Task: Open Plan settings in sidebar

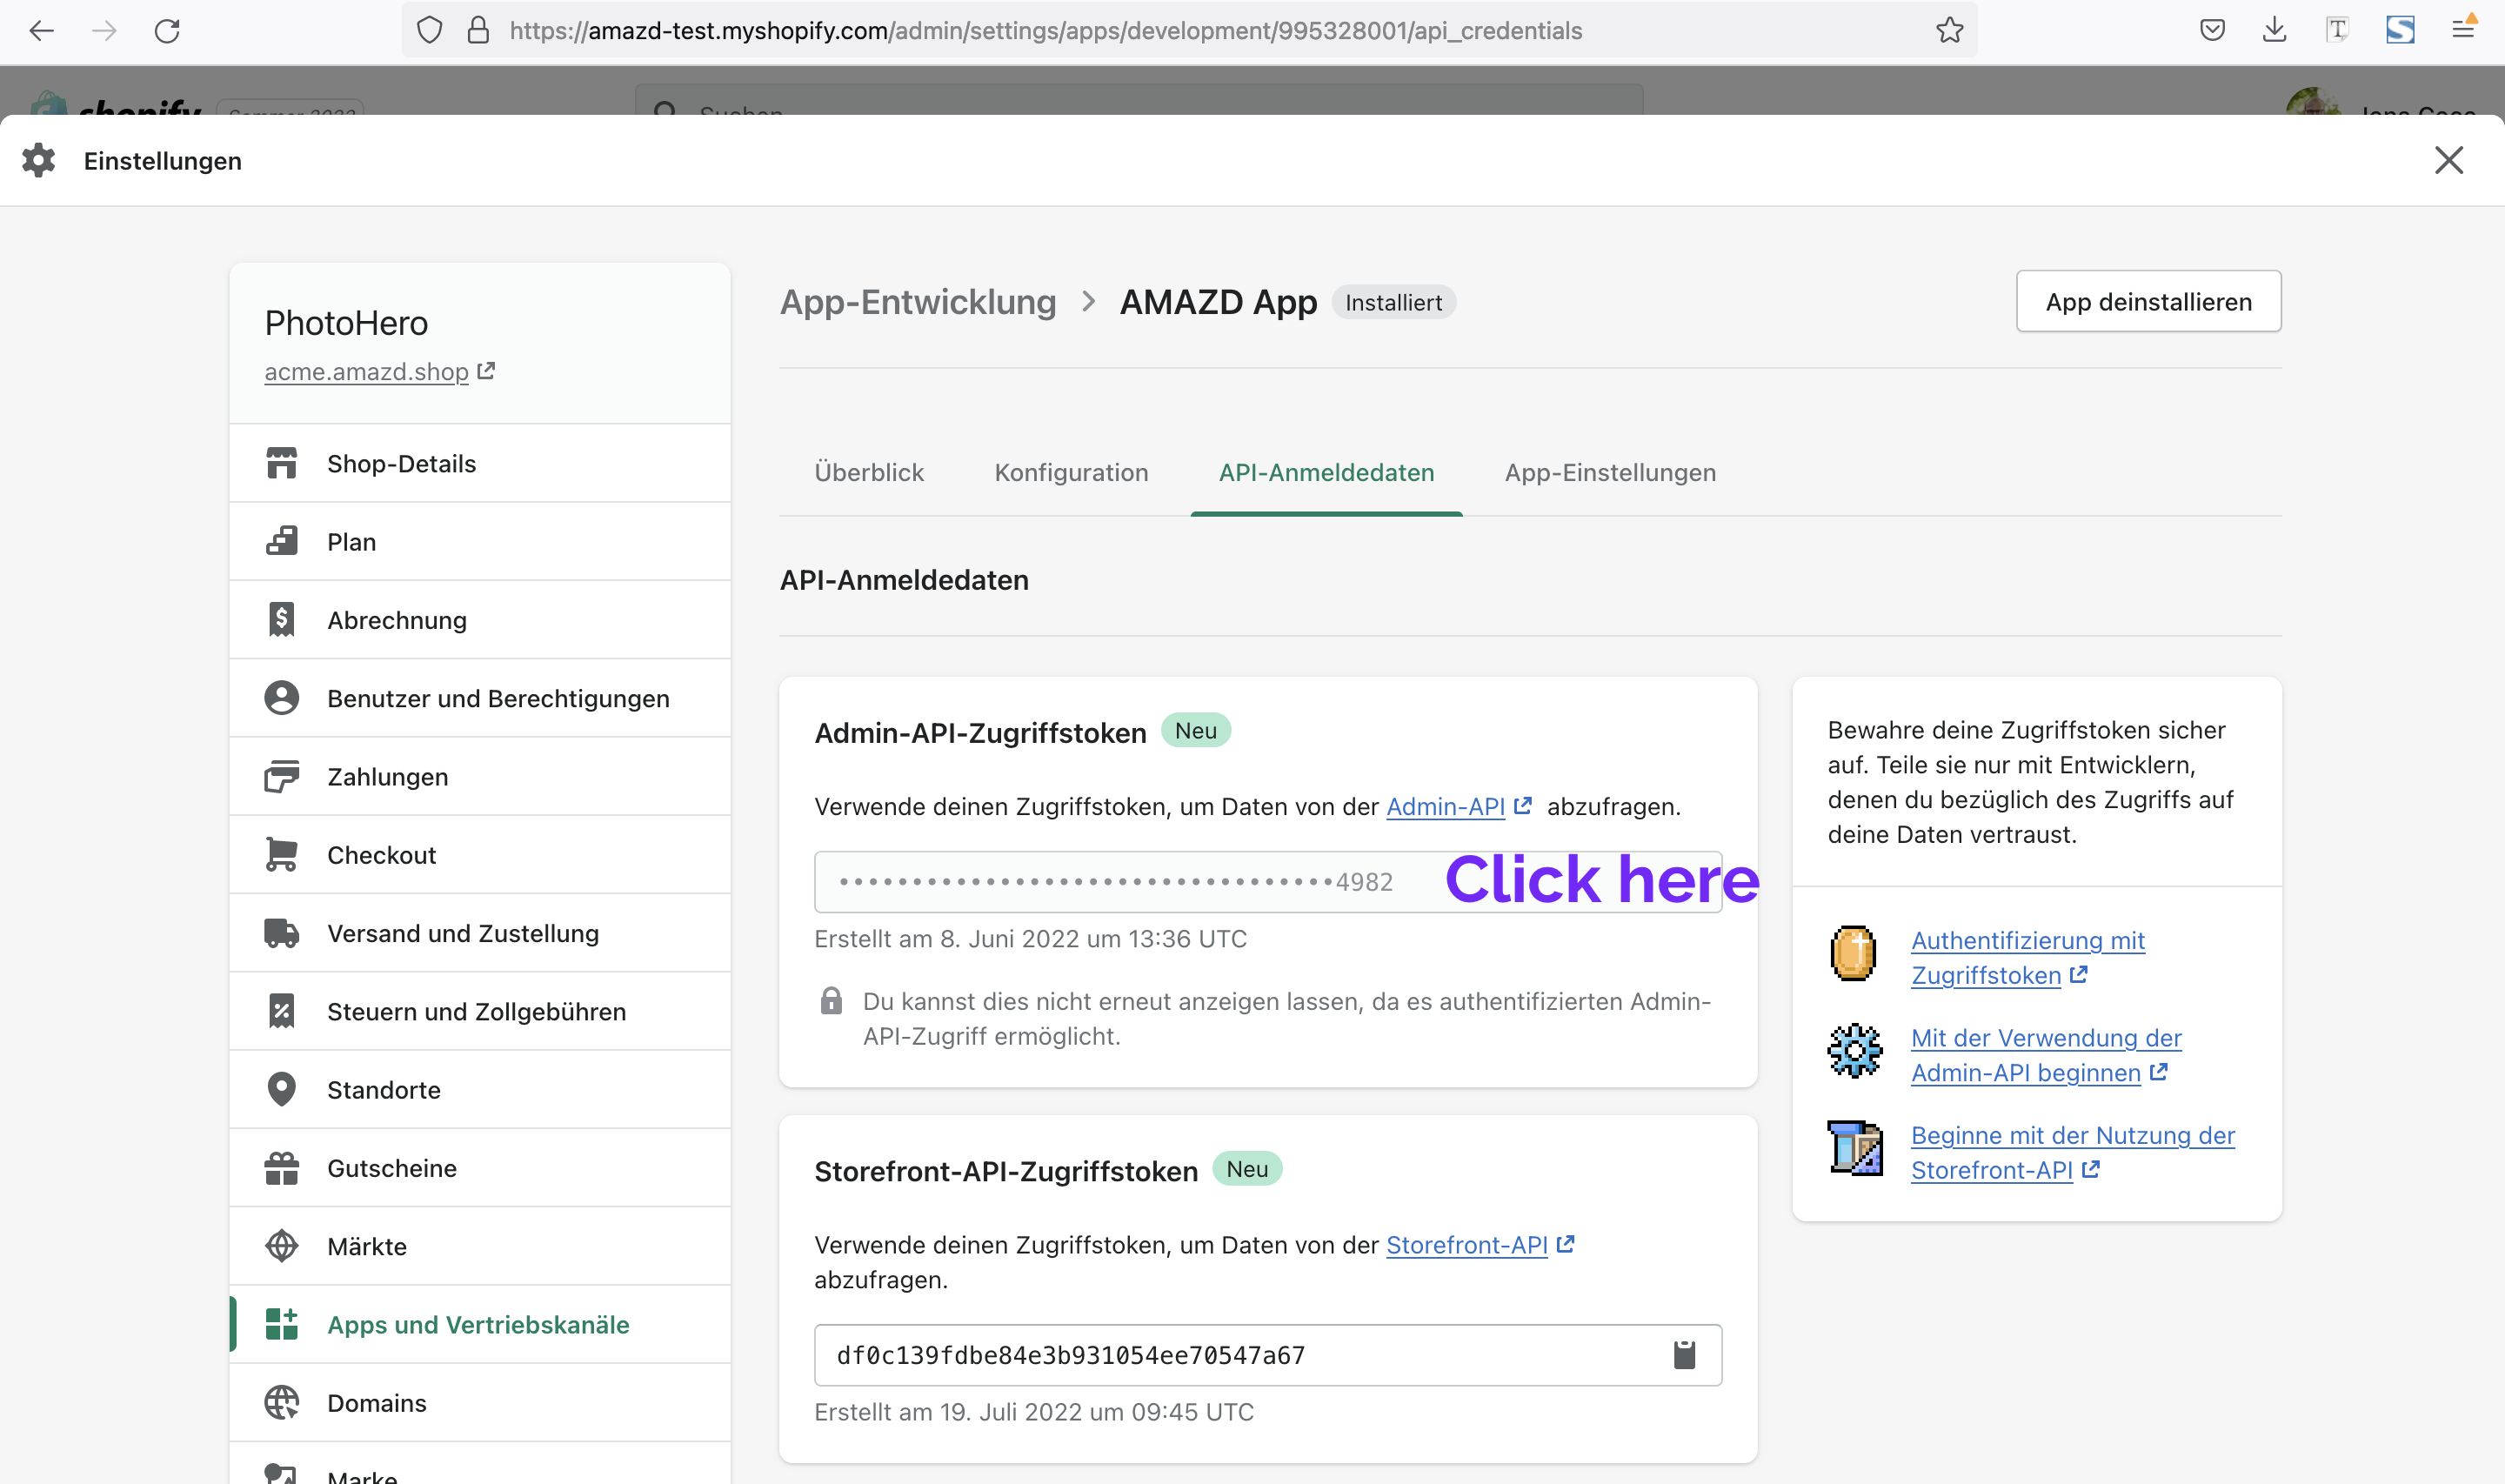Action: click(480, 542)
